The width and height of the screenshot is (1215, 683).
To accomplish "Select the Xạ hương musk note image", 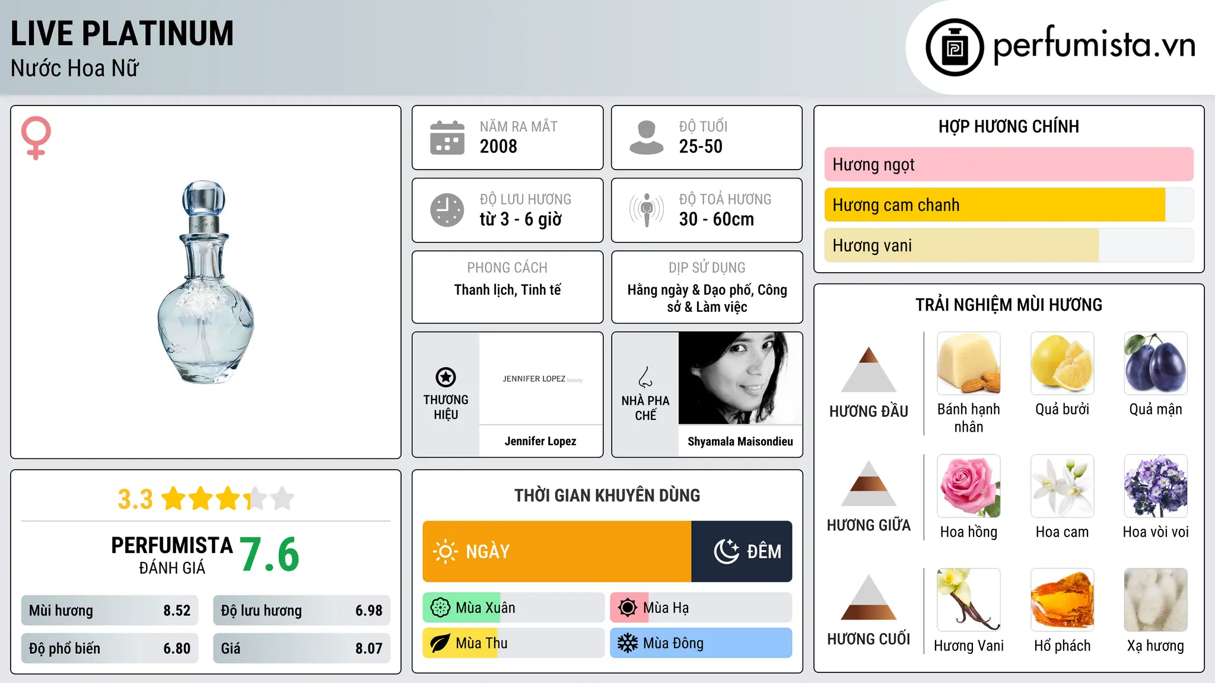I will click(1156, 600).
